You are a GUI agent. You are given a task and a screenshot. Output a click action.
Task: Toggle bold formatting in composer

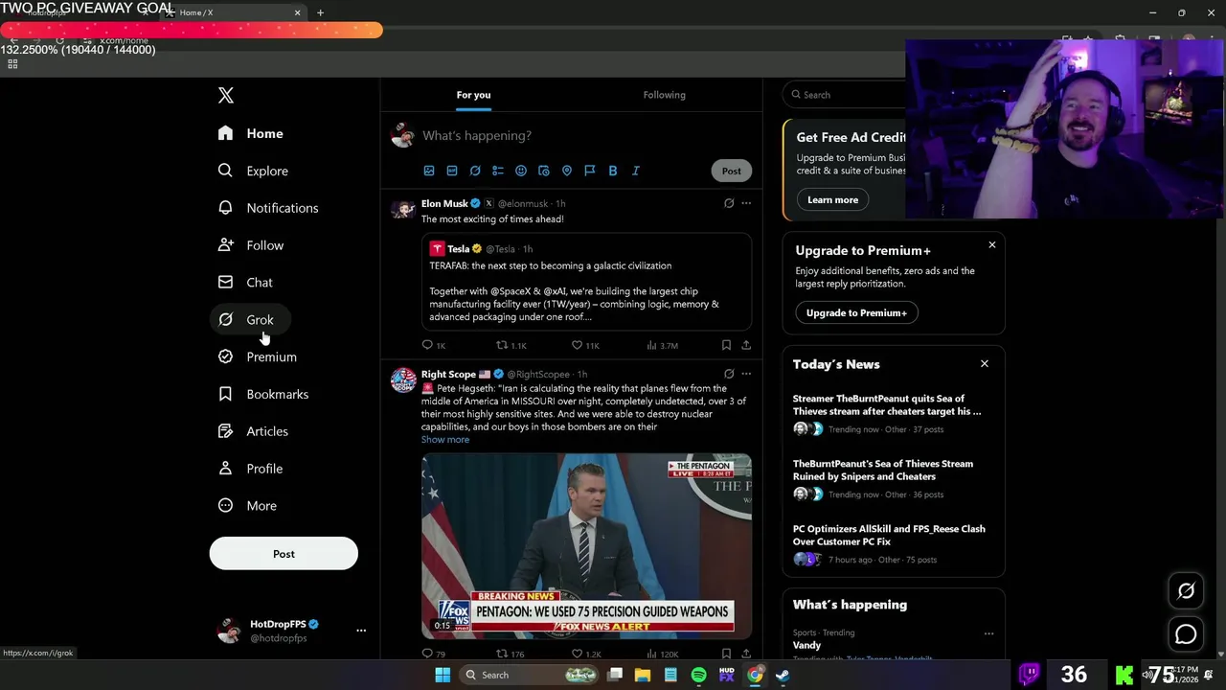click(613, 171)
